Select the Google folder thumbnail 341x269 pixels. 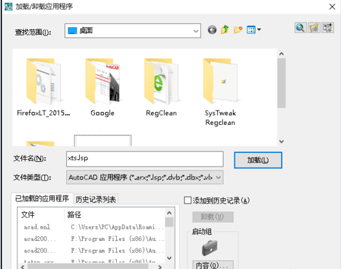(103, 87)
